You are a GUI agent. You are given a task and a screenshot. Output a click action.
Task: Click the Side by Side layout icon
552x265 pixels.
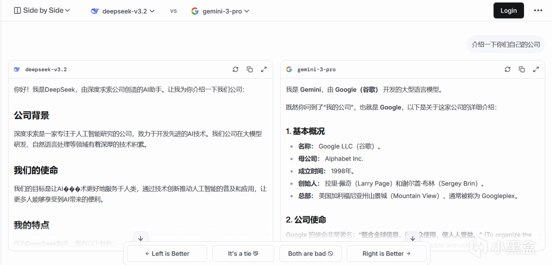pos(17,10)
